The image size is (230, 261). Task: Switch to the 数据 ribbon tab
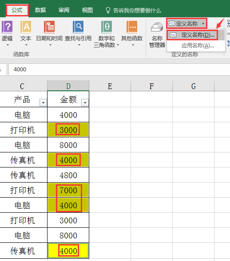point(40,10)
